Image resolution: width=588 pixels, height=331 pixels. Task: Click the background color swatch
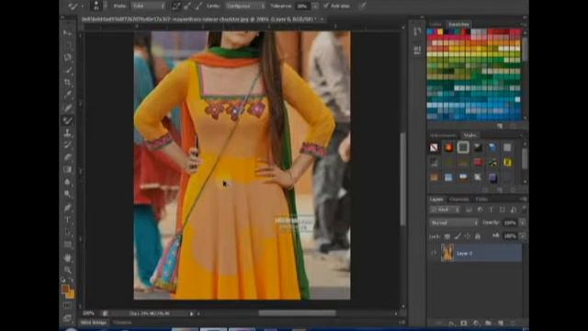click(x=70, y=294)
